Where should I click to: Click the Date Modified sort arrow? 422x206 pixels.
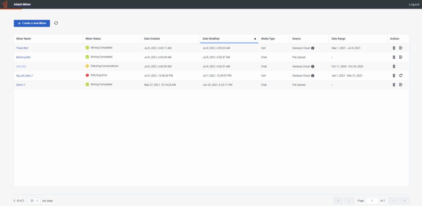(x=255, y=39)
